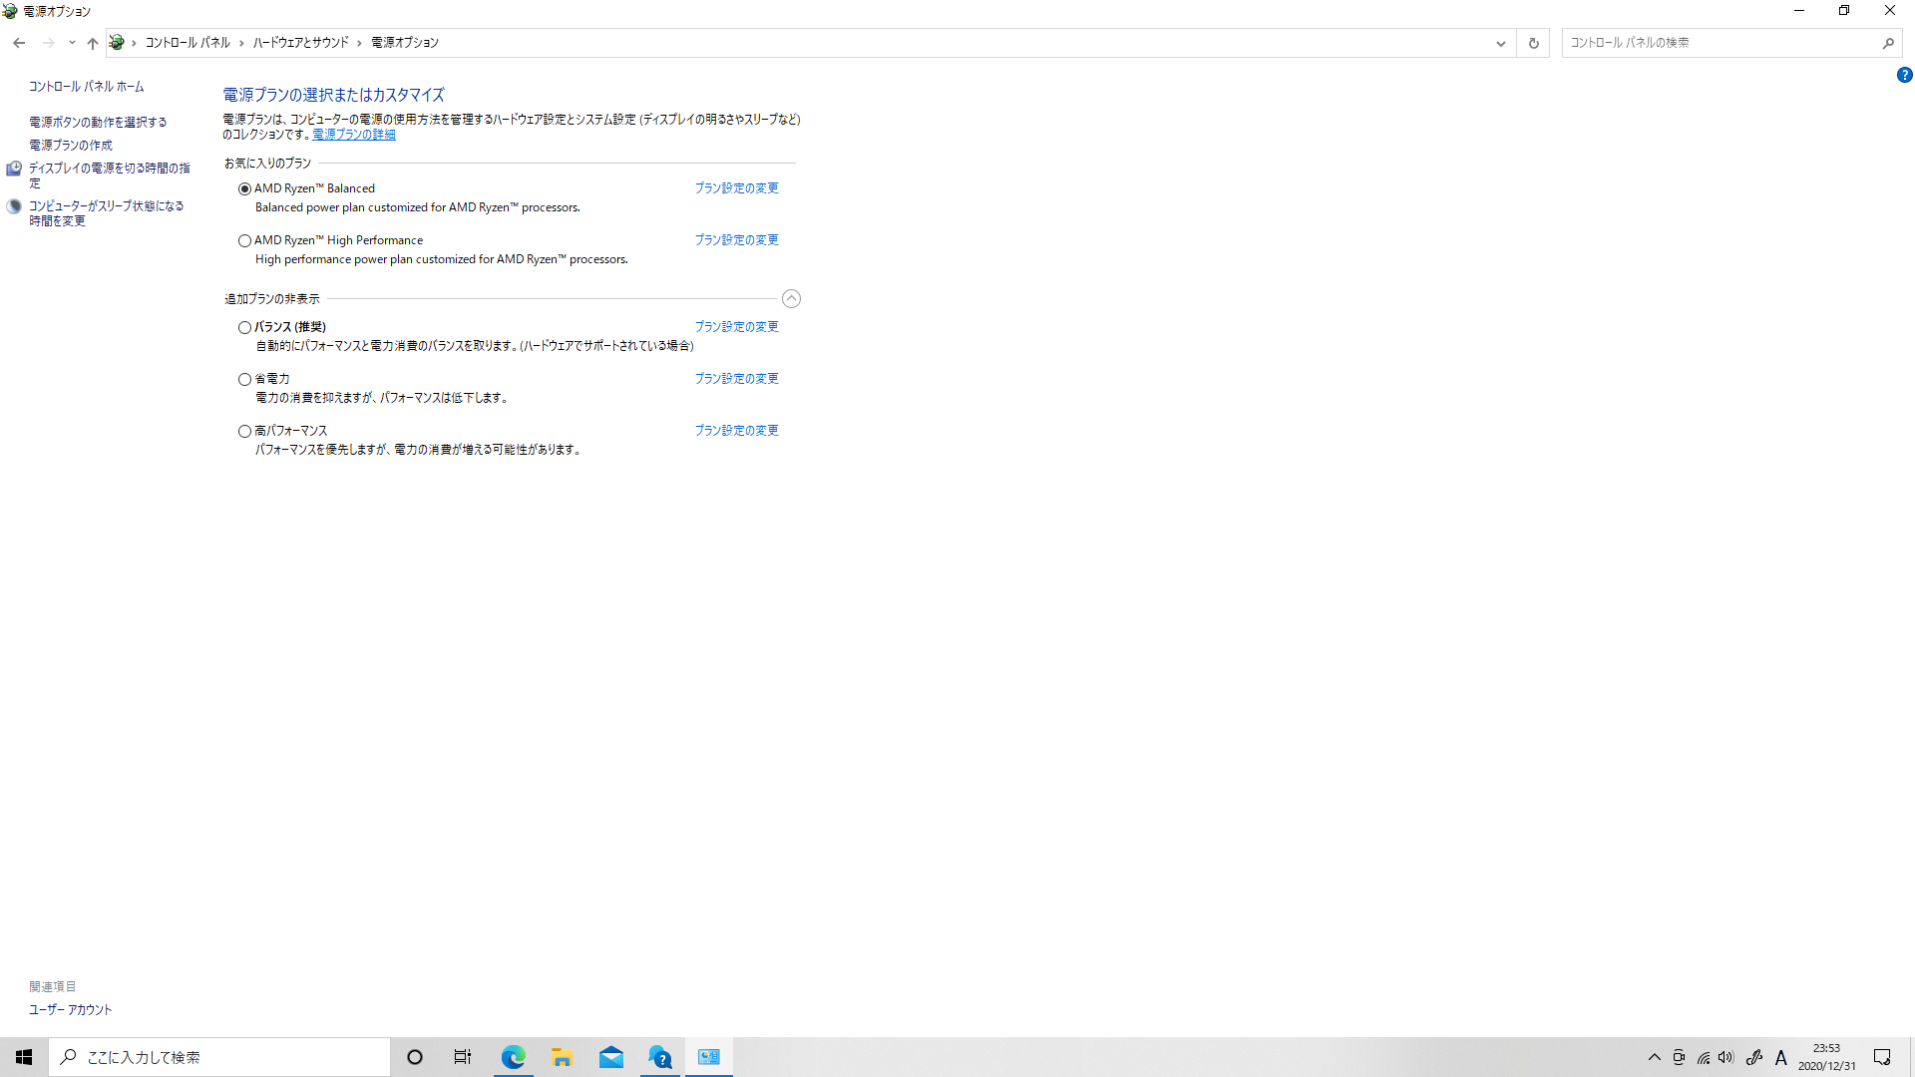Collapse 追加プランの非表示 section

(x=791, y=298)
